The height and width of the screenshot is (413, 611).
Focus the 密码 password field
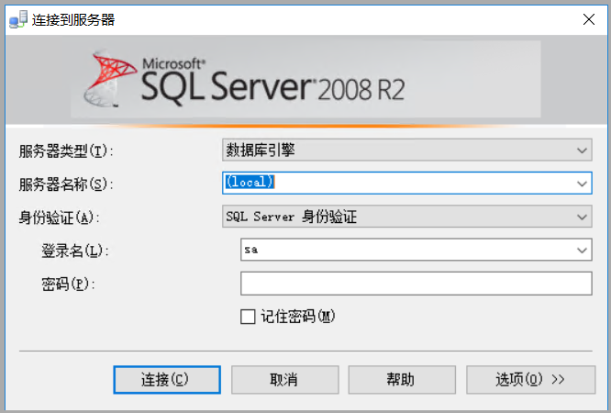click(417, 284)
